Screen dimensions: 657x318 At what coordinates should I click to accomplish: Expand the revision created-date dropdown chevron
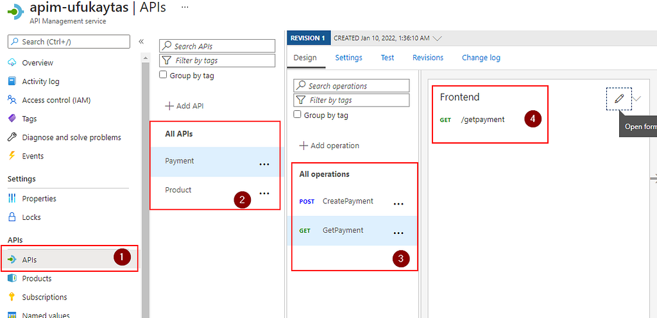pyautogui.click(x=437, y=38)
